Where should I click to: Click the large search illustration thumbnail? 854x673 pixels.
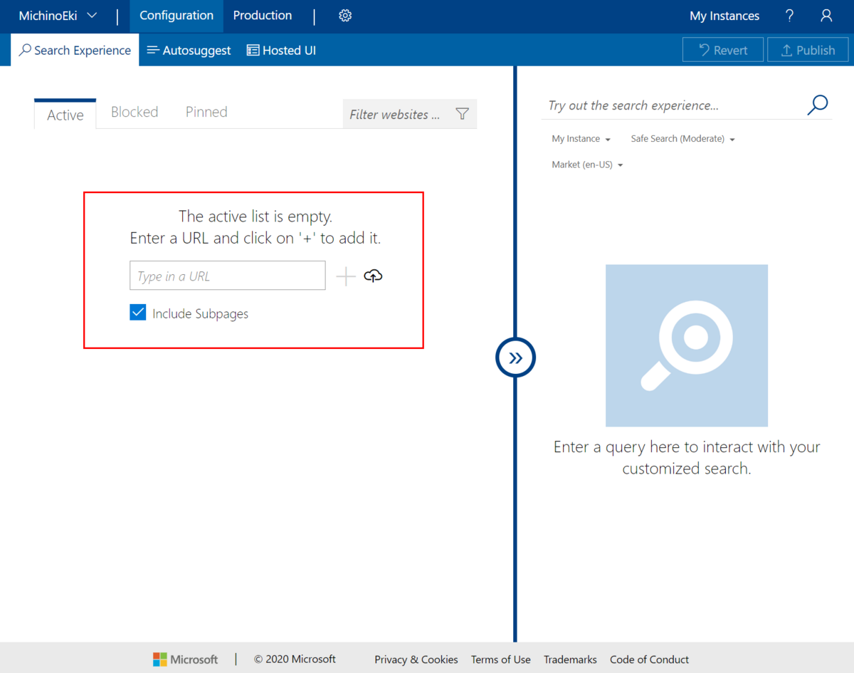687,345
